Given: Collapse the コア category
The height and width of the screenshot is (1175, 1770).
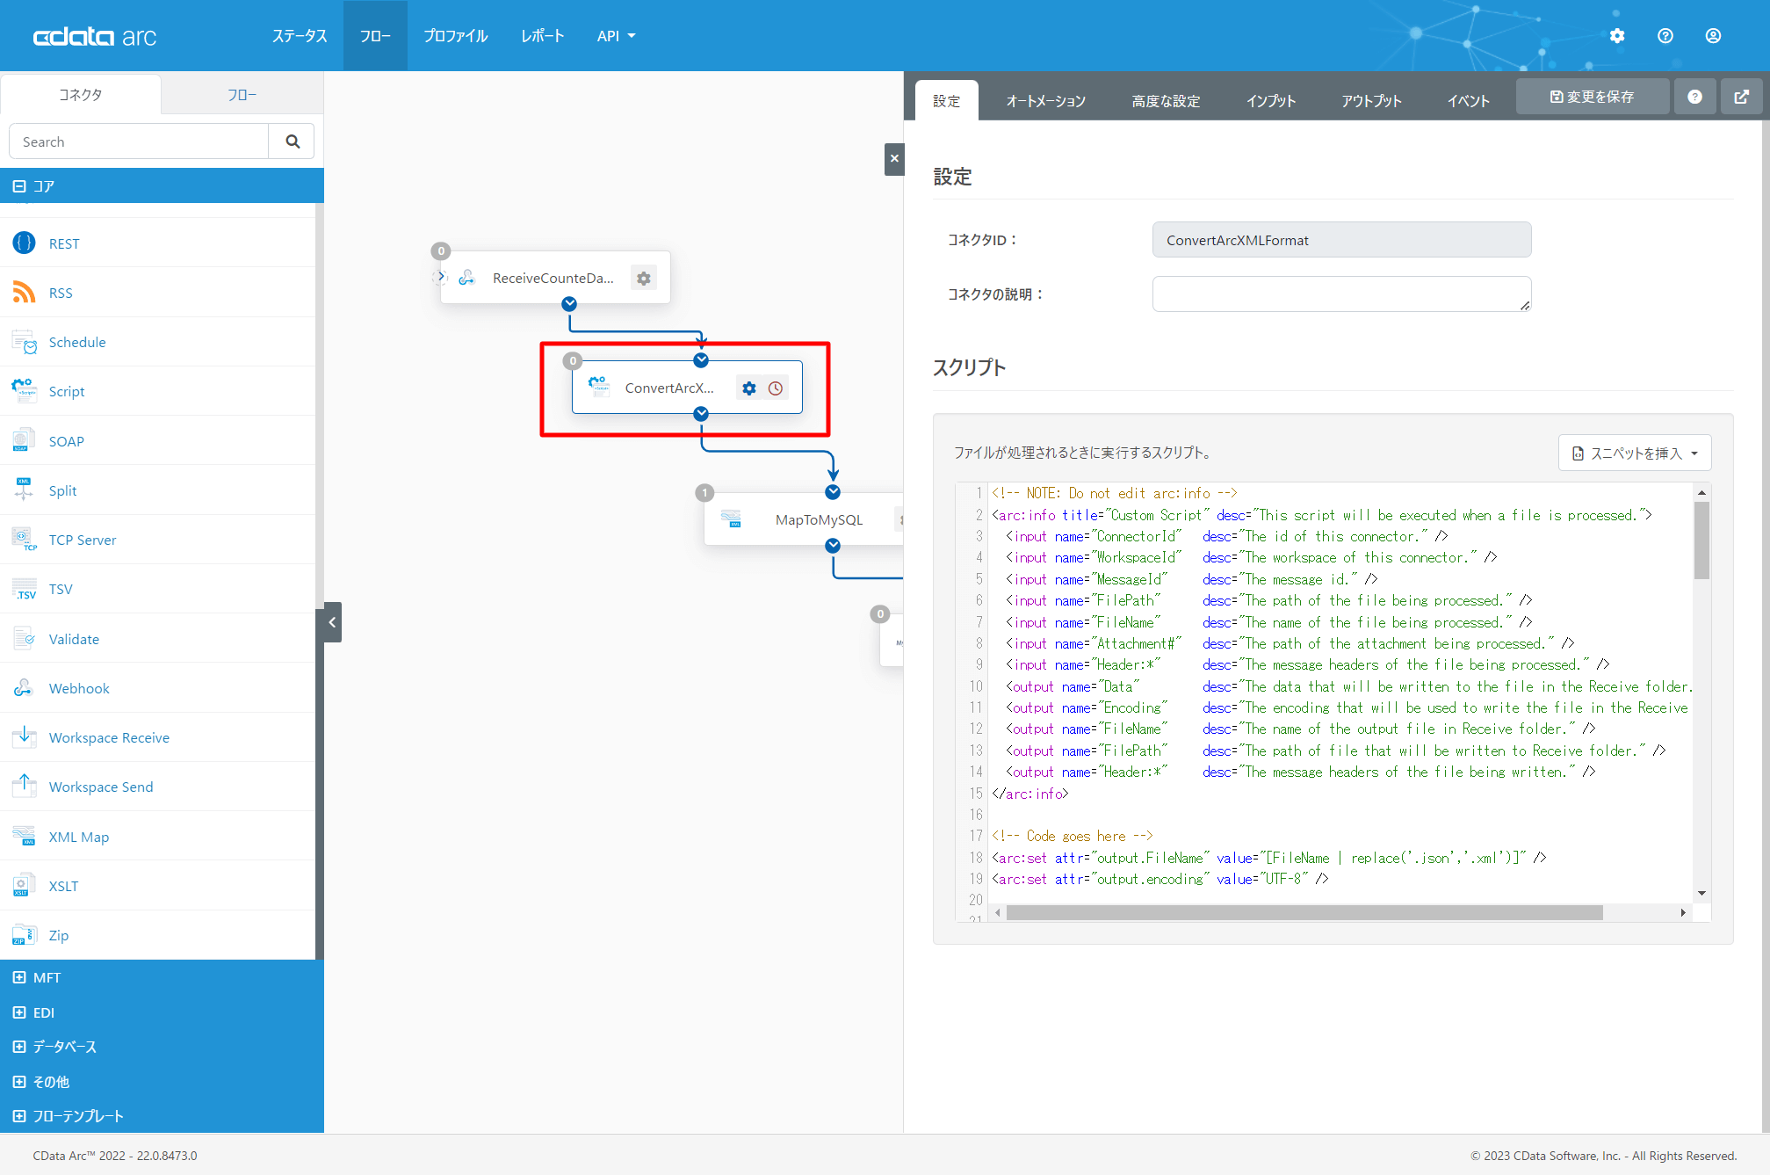Looking at the screenshot, I should click(19, 186).
